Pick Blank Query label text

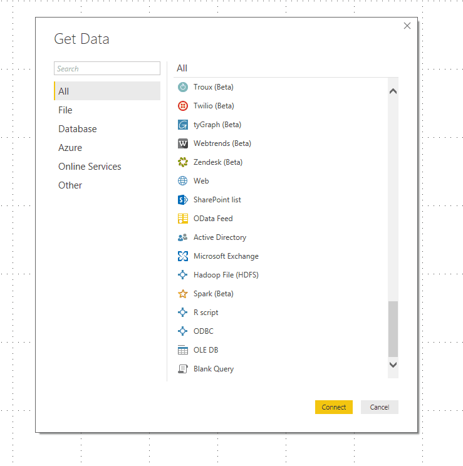214,369
